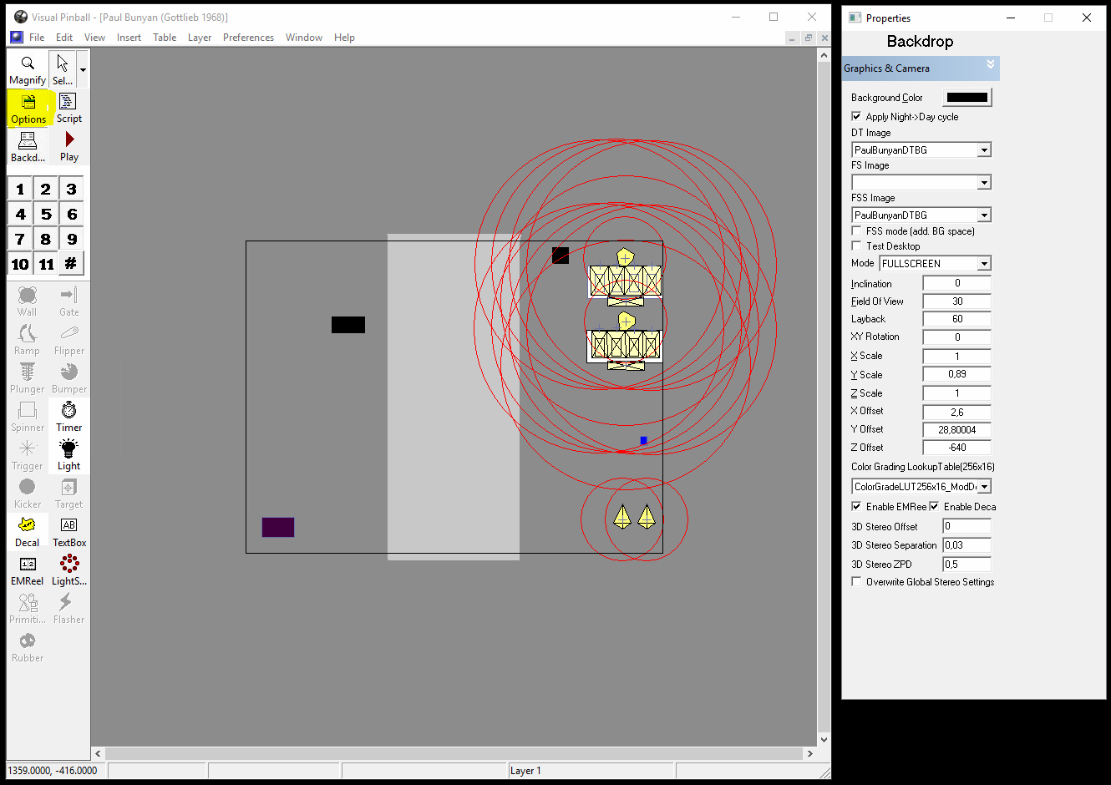
Task: Toggle layer 1 button
Action: pyautogui.click(x=20, y=189)
